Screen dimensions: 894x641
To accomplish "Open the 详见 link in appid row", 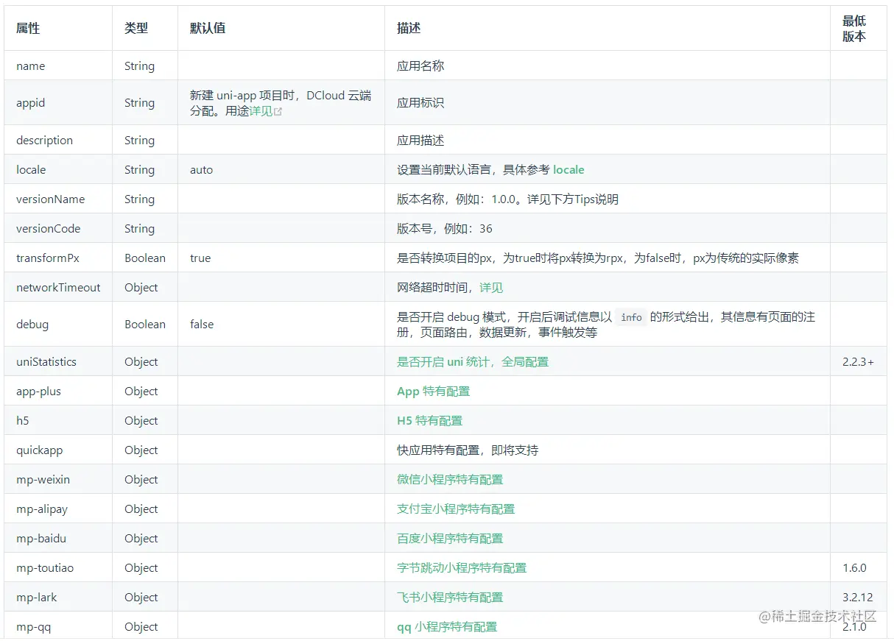I will click(261, 111).
